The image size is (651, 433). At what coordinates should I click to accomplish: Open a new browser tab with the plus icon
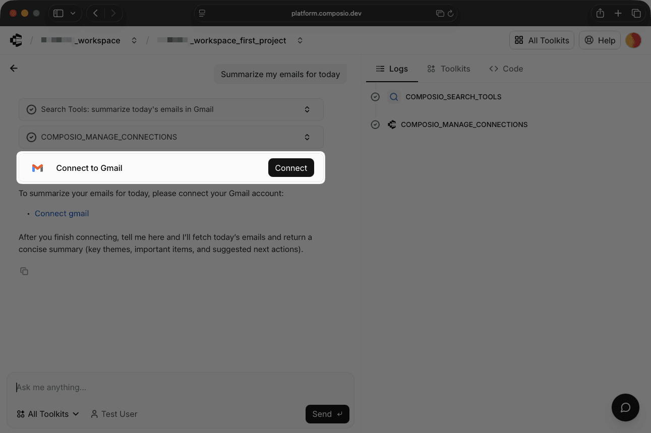click(x=618, y=13)
